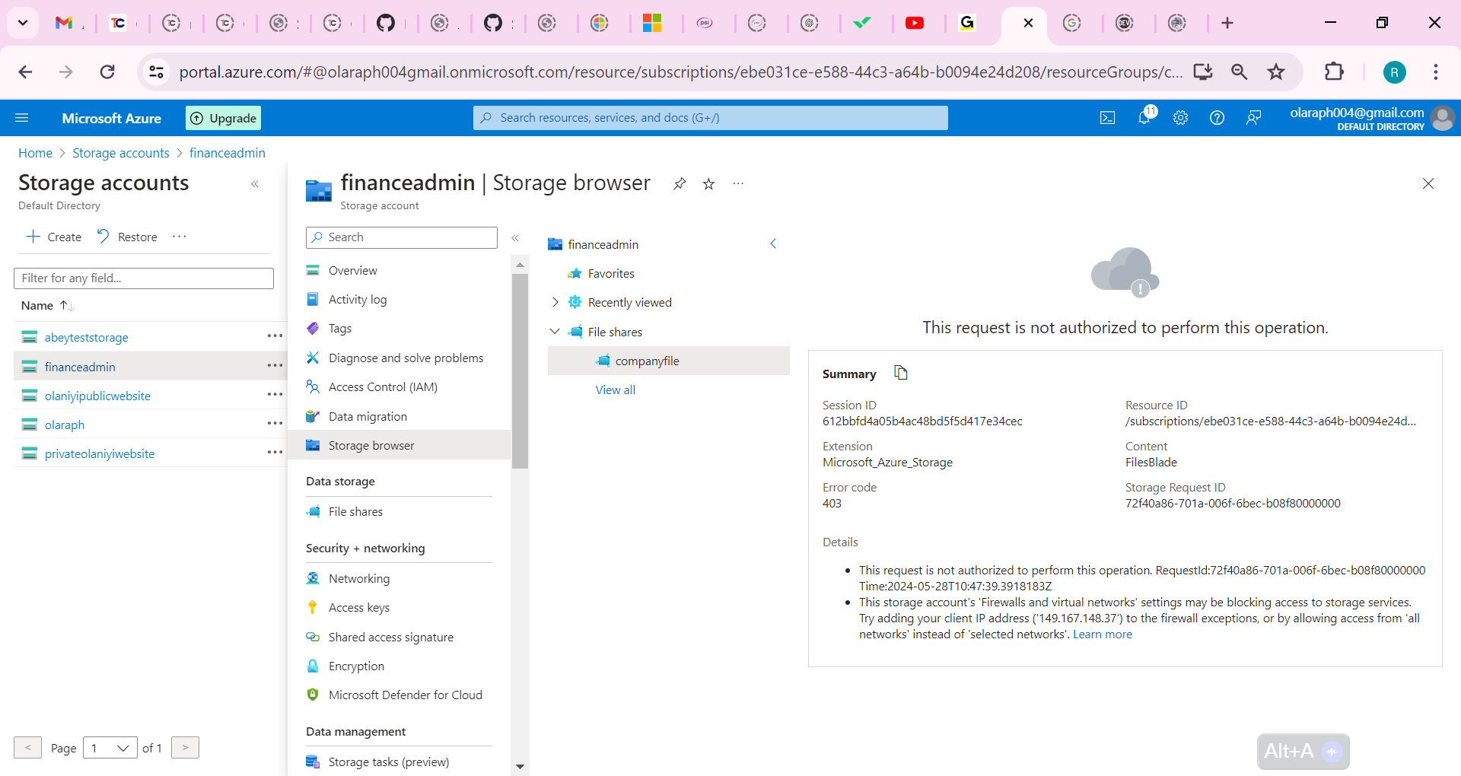Click the Restore button

127,237
